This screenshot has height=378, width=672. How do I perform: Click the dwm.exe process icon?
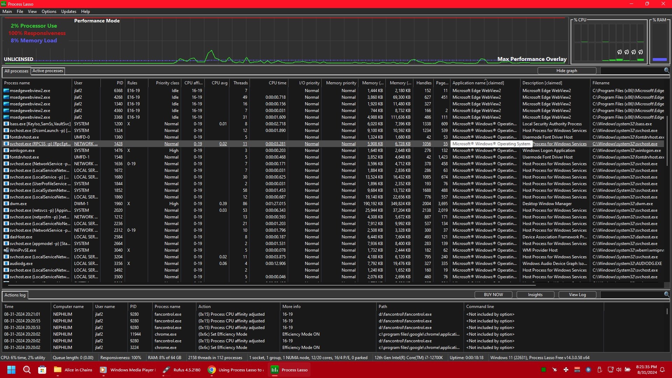pos(6,204)
